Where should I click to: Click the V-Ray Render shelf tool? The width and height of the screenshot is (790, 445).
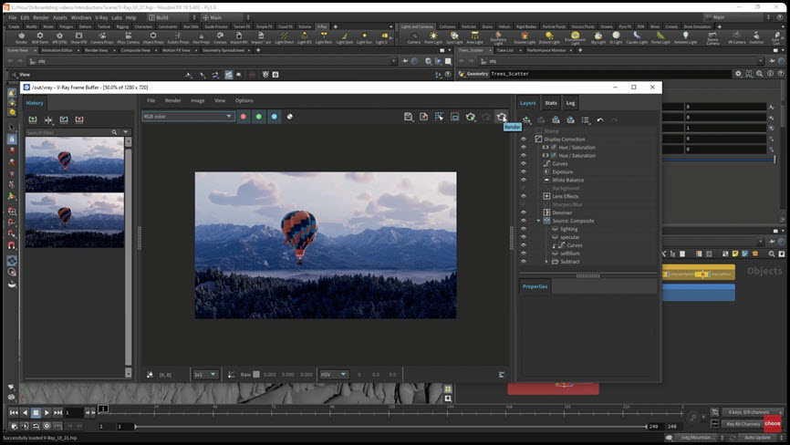(21, 37)
